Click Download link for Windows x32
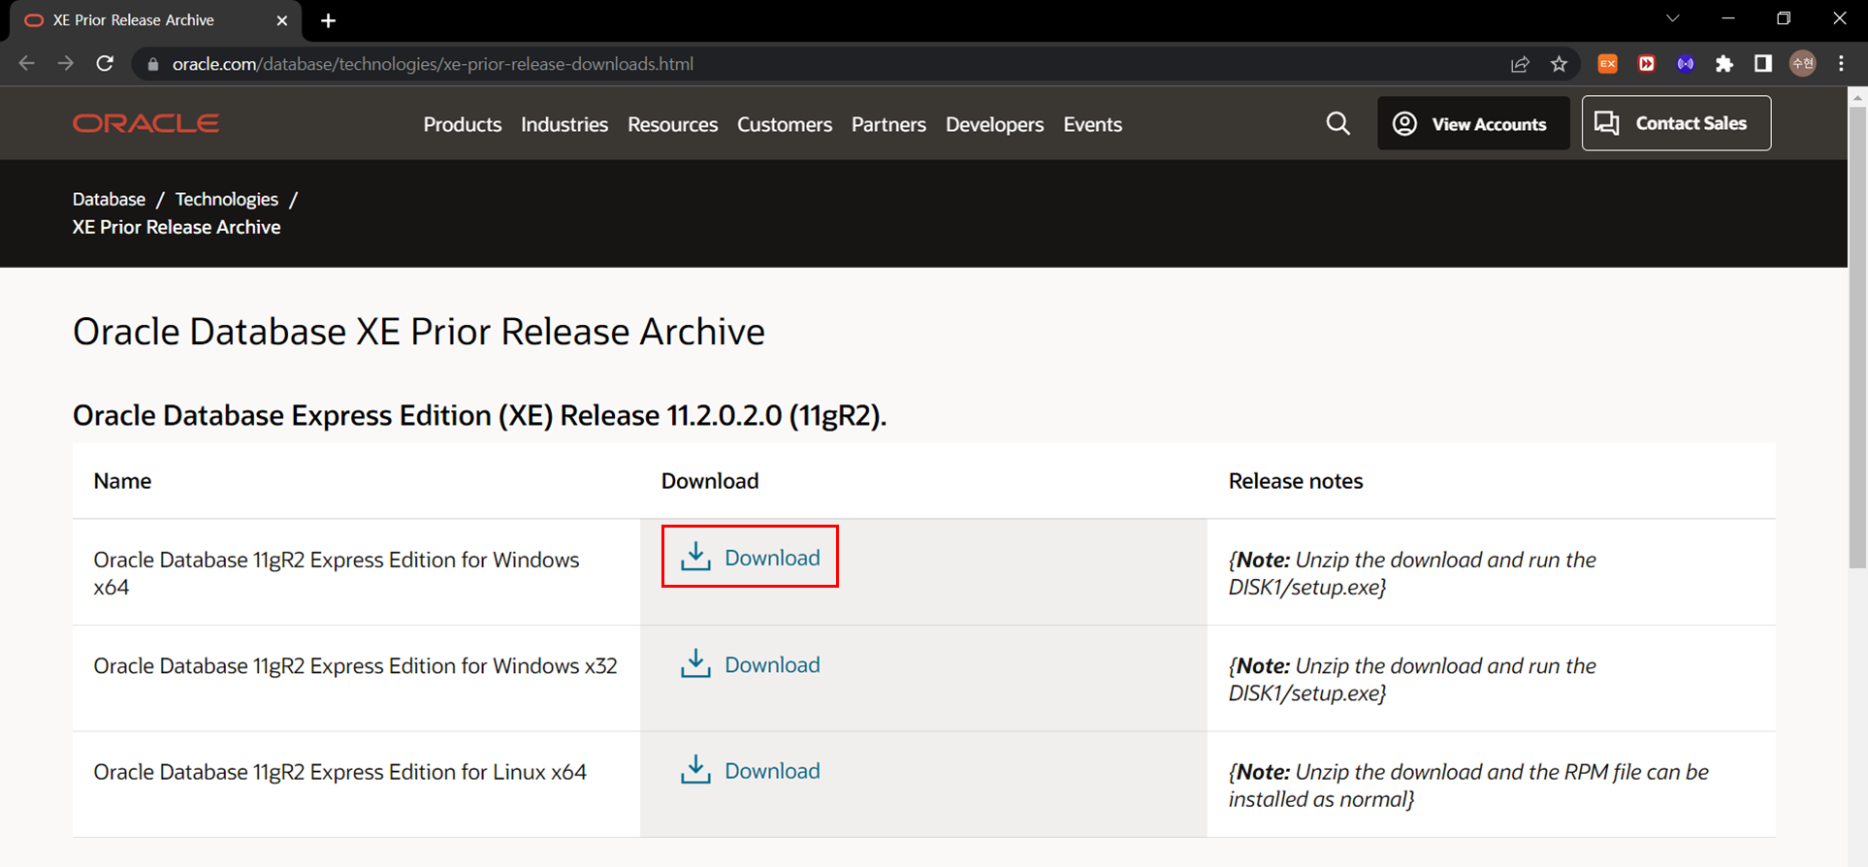The image size is (1868, 867). [x=772, y=664]
